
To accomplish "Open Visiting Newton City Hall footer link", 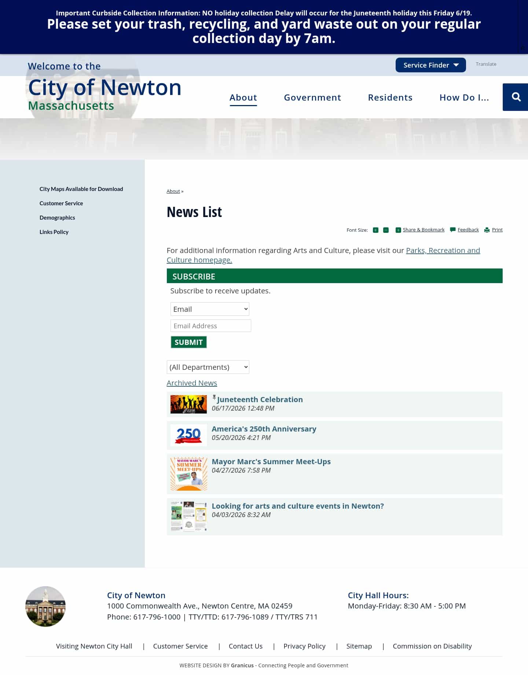I will [94, 646].
